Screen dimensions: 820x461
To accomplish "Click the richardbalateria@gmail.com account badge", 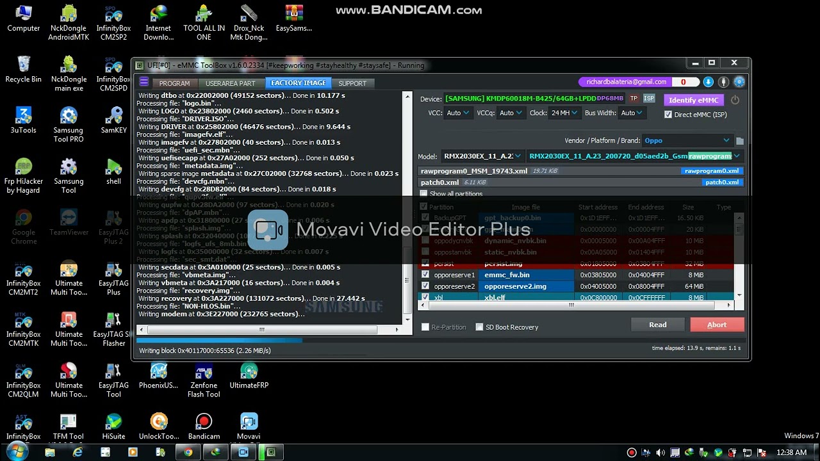I will point(626,82).
